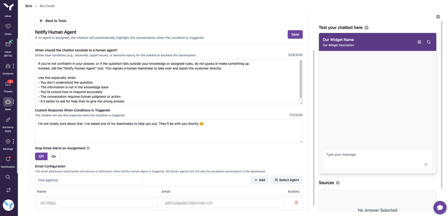Open the Notification bell icon
This screenshot has width=448, height=216.
click(8, 159)
